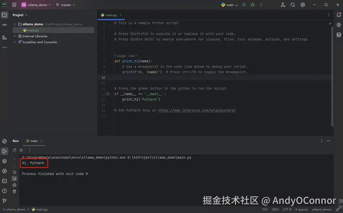Open the ollama_demo project switcher
Screen dimensions: 343x213
pos(36,5)
